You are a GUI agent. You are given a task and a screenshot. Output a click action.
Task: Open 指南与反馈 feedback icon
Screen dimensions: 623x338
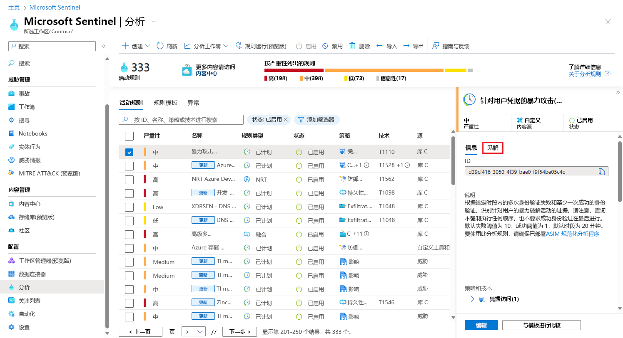tap(436, 46)
